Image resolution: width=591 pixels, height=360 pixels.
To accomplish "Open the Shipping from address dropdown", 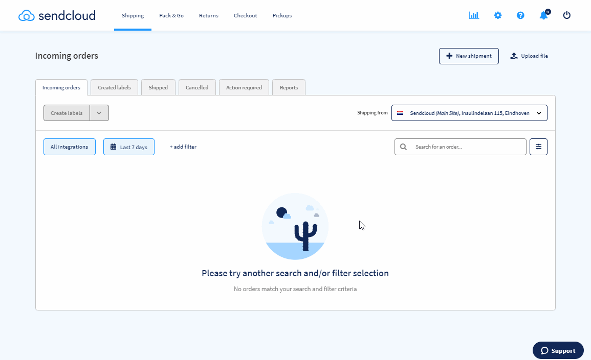I will pos(469,113).
